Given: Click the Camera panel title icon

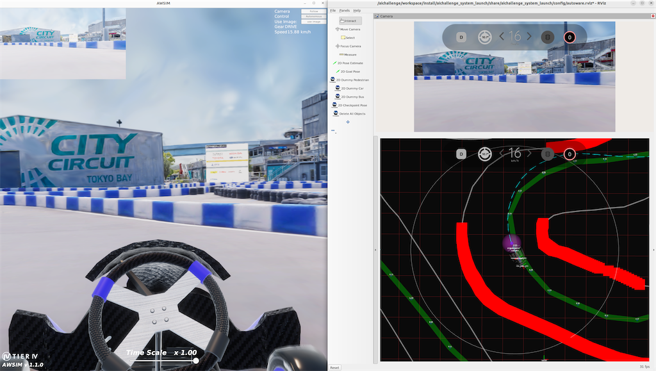Looking at the screenshot, I should tap(377, 16).
